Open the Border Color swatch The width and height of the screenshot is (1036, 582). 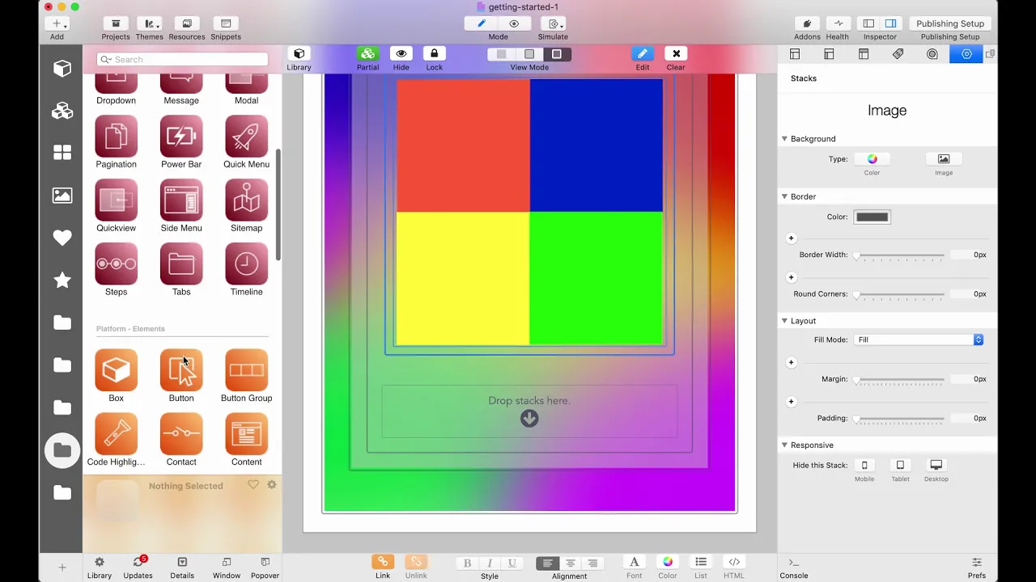pyautogui.click(x=872, y=217)
